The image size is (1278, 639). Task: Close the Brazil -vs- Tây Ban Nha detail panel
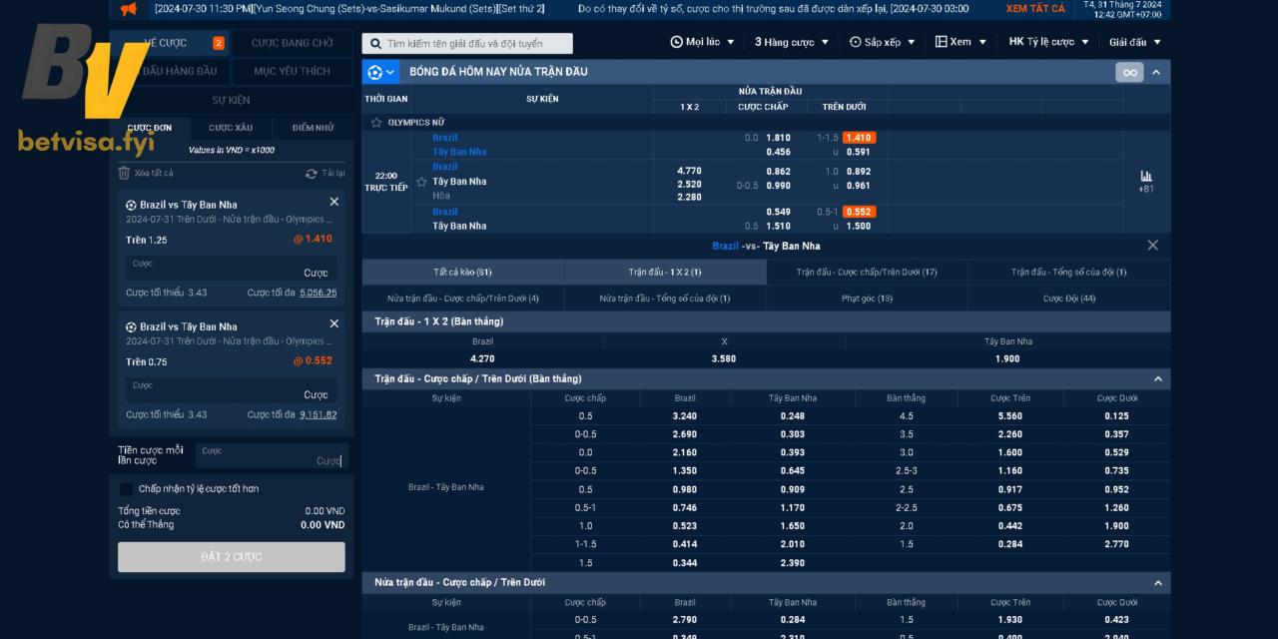1152,246
